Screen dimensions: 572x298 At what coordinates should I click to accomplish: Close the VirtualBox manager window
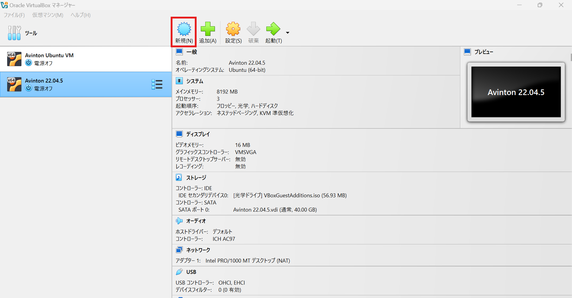tap(561, 5)
